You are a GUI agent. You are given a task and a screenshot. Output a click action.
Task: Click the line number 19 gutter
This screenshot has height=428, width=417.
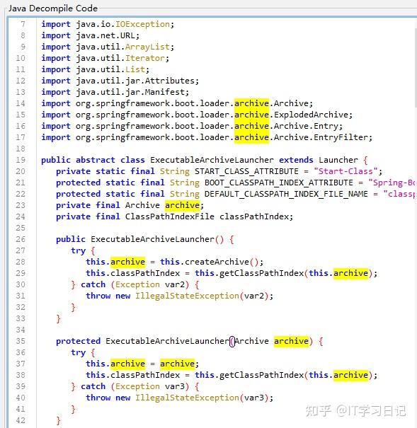tap(21, 160)
